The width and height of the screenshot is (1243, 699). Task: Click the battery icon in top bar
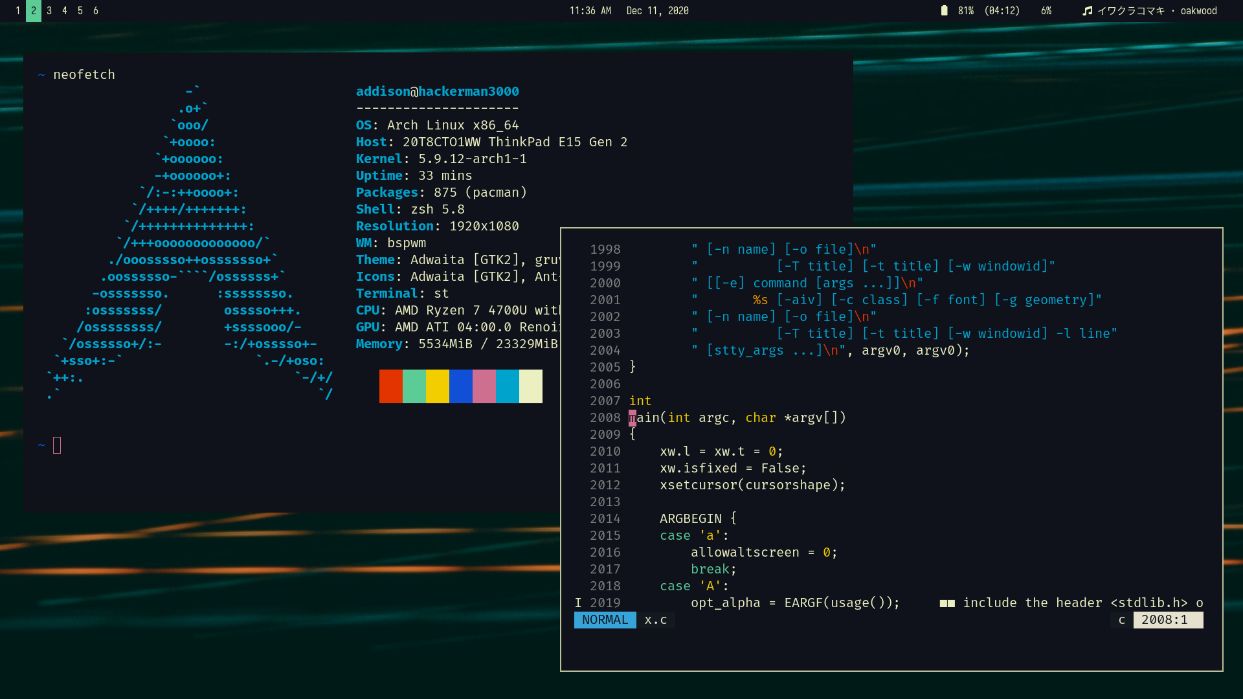(944, 10)
